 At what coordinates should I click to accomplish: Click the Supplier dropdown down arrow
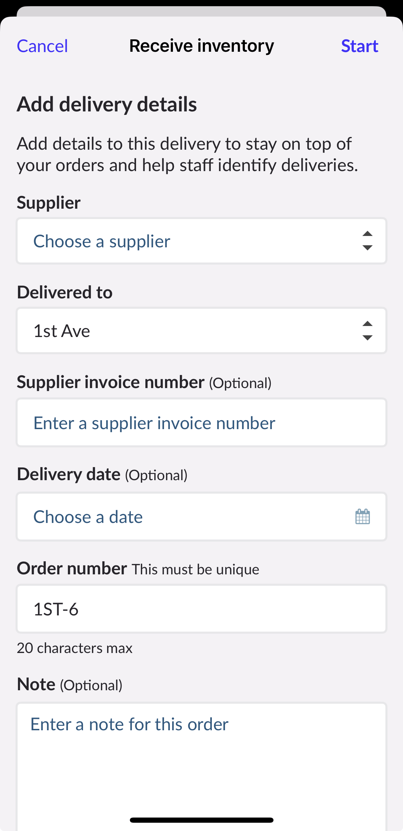(367, 248)
